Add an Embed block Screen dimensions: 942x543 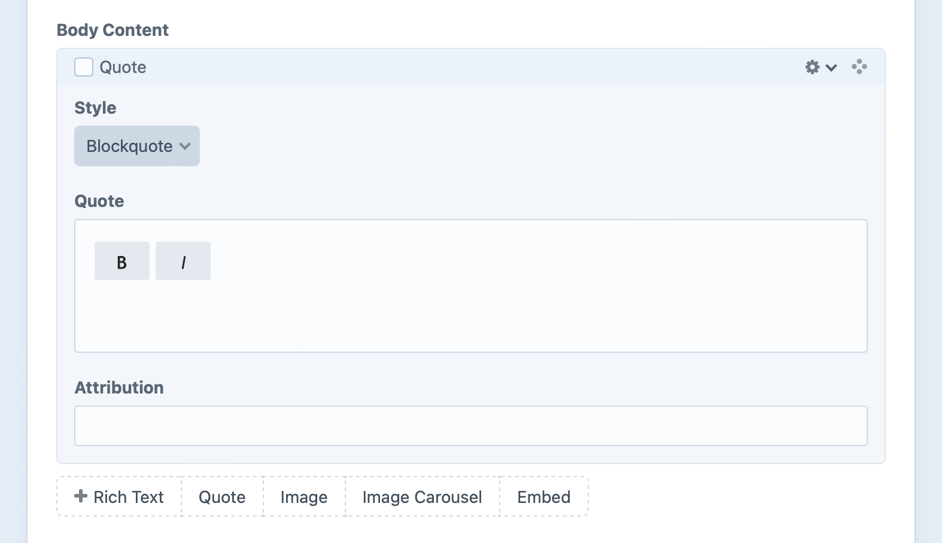tap(543, 496)
